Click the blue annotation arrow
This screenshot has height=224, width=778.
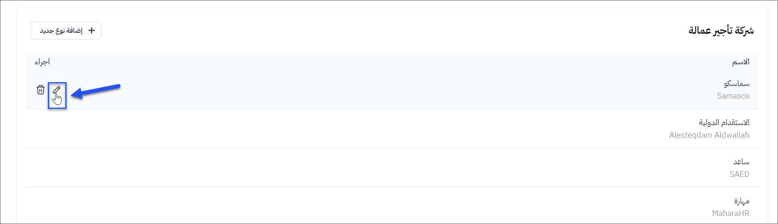tap(97, 91)
